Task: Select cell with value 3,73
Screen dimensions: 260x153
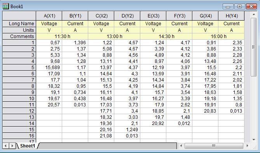Action: [127, 105]
